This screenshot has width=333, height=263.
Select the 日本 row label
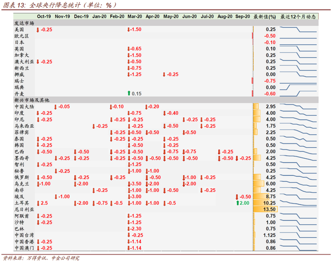point(19,42)
